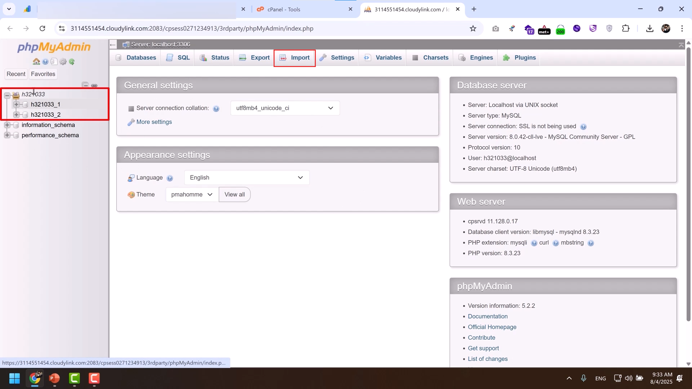The image size is (692, 389).
Task: Open the Theme dropdown showing pmahomme
Action: pos(192,194)
